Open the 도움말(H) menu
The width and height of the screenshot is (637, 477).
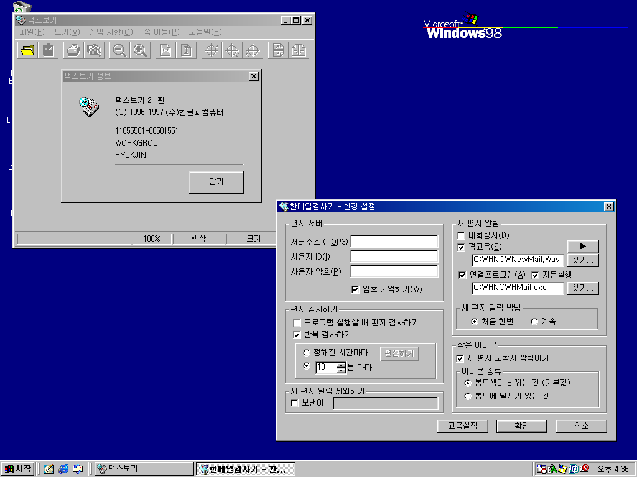pos(205,32)
